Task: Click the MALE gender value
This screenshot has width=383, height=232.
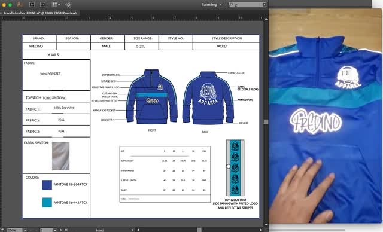Action: tap(107, 46)
